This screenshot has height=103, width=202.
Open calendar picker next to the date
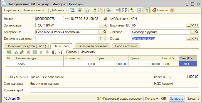[105, 19]
